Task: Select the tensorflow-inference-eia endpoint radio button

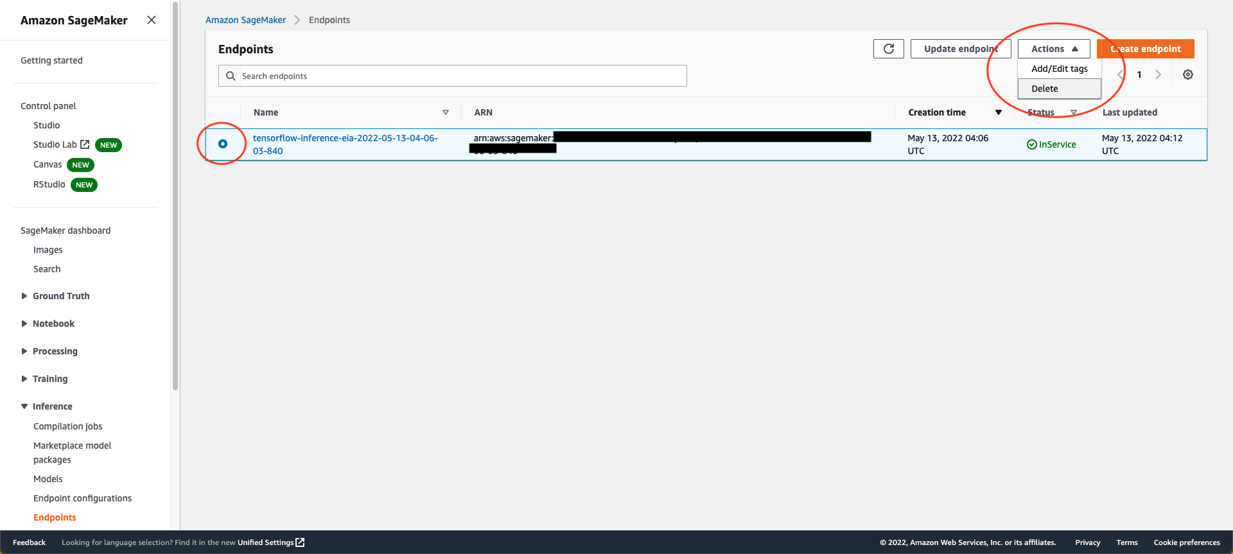Action: click(x=223, y=144)
